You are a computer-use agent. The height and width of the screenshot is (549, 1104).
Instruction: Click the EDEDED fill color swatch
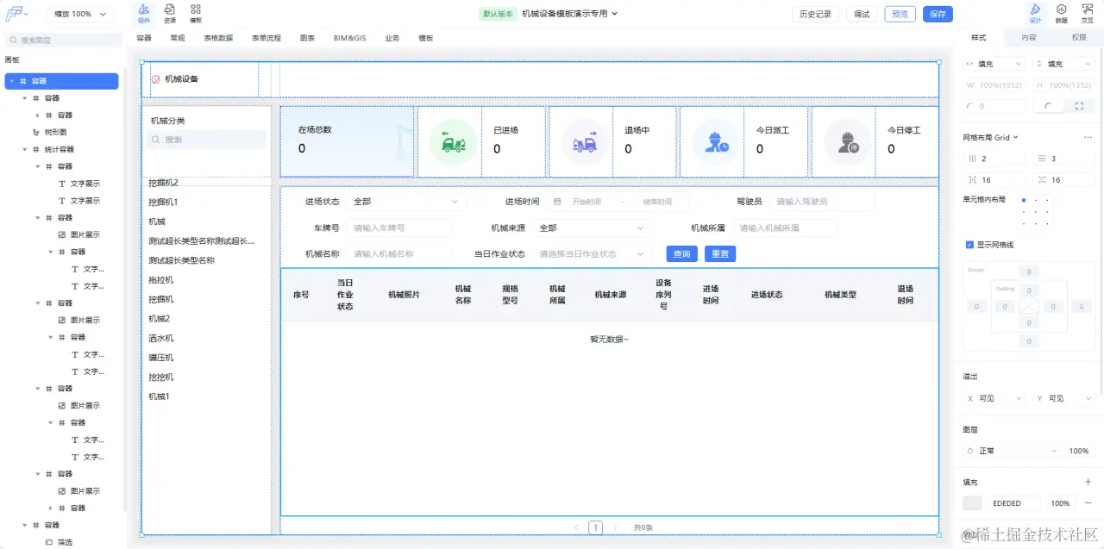[972, 502]
